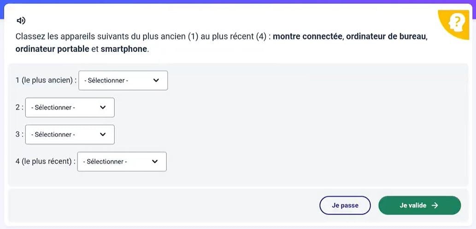Click the bold word 'smartphone'
The image size is (476, 229).
coord(124,49)
